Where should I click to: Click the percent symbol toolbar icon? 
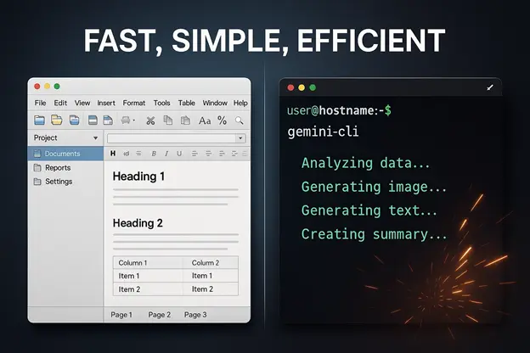222,120
